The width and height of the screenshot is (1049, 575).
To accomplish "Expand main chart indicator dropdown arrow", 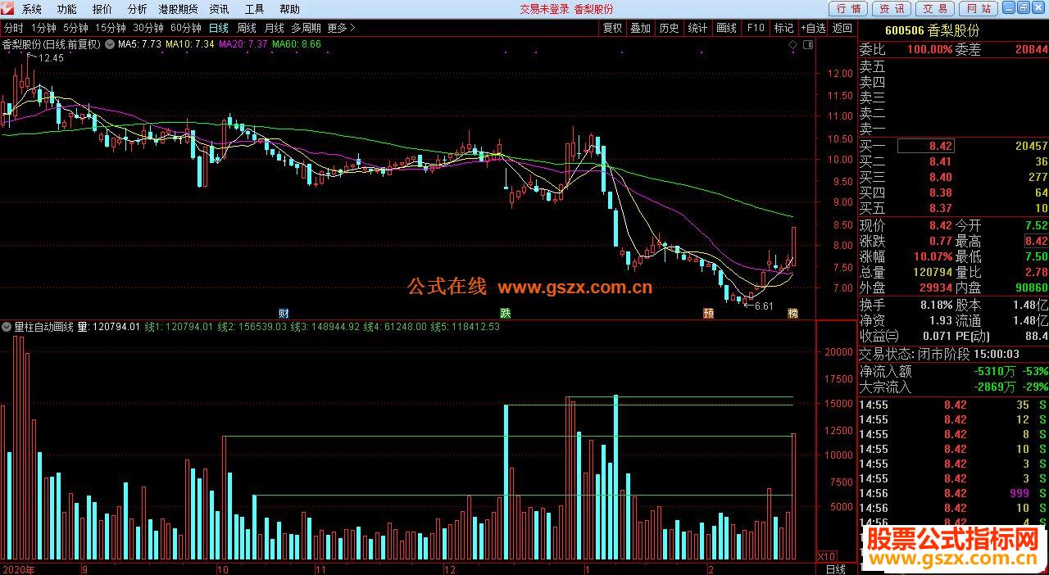I will [110, 44].
